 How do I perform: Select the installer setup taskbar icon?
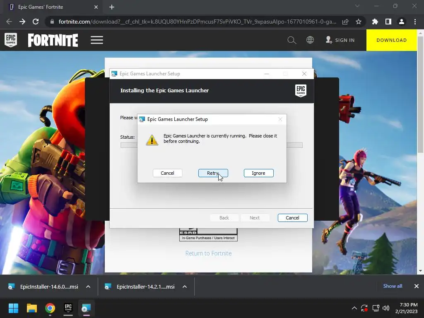pos(86,308)
